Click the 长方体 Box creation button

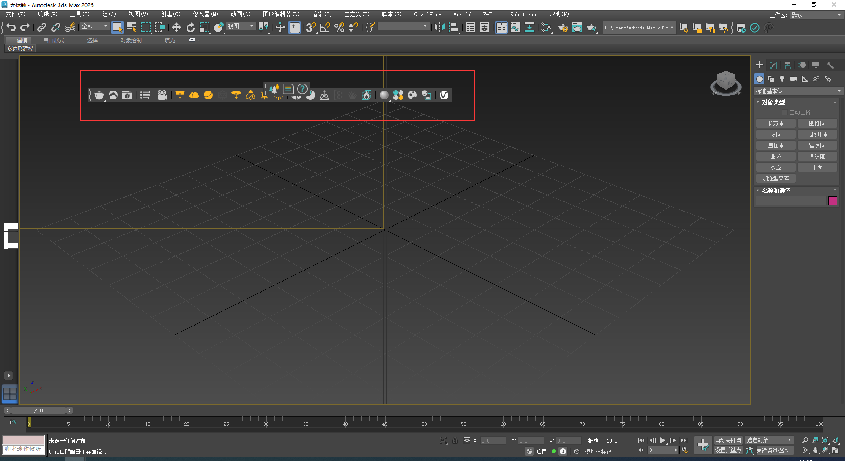click(775, 123)
